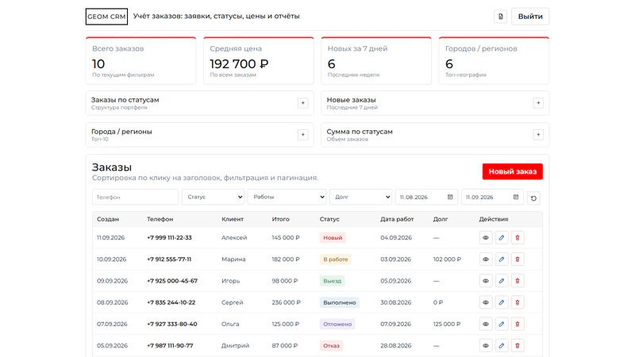Edit Алексей's order with the pencil icon
The height and width of the screenshot is (357, 635).
(x=502, y=237)
